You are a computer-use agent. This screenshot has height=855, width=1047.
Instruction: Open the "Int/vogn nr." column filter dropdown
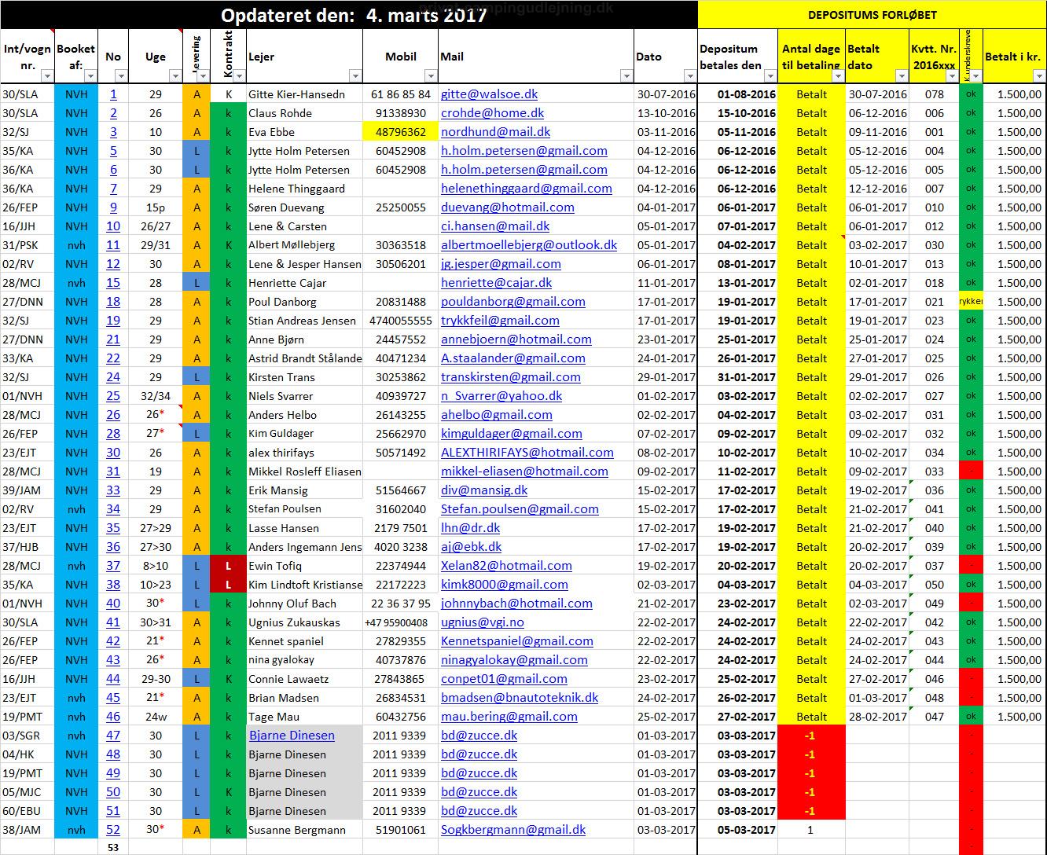point(47,76)
